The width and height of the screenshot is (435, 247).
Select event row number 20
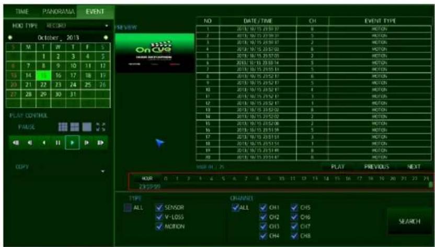pyautogui.click(x=314, y=157)
